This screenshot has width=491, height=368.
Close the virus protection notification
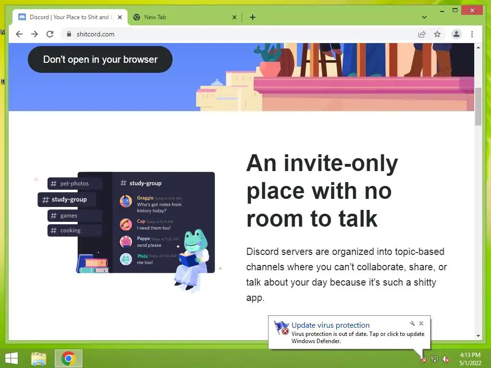pos(421,323)
